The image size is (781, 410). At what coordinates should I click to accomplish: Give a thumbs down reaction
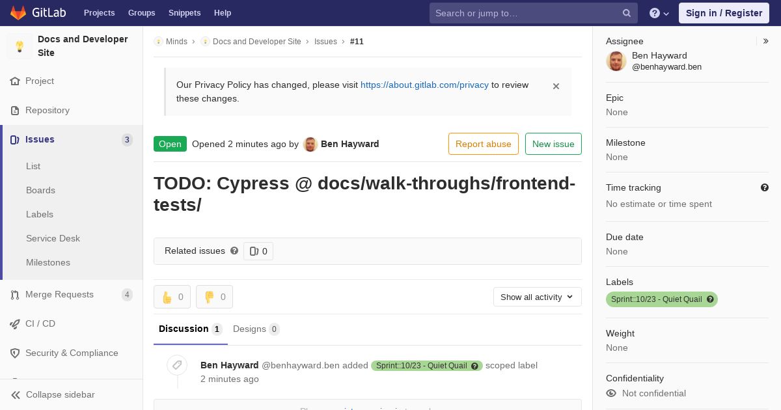point(215,297)
